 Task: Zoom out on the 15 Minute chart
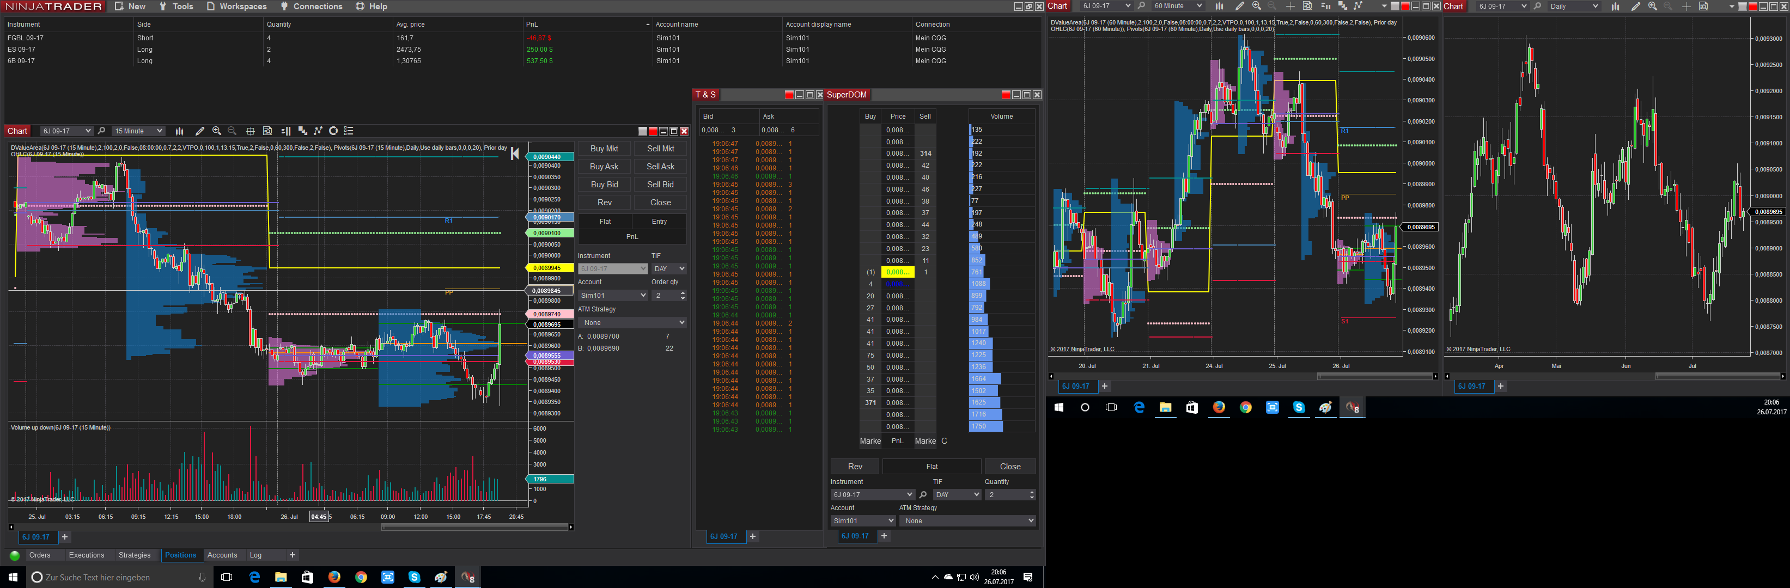point(232,131)
